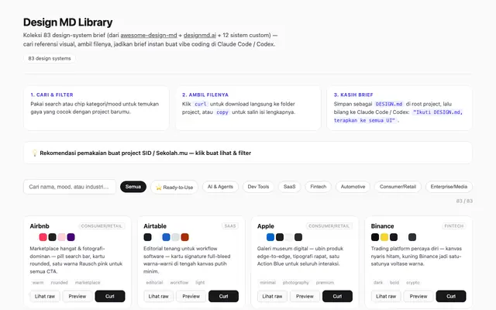This screenshot has height=310, width=496.
Task: Select the purple swatch on the Airbnb card
Action: point(71,237)
